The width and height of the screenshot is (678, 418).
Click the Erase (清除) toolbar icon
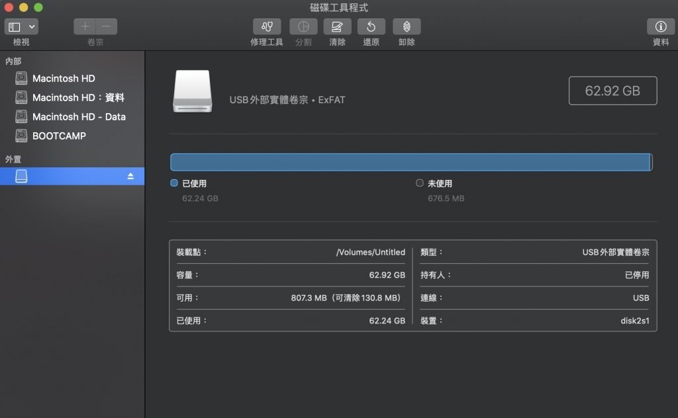click(x=337, y=26)
